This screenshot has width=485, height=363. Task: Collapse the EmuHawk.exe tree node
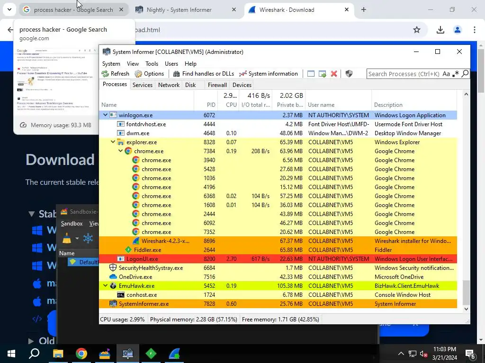(105, 285)
